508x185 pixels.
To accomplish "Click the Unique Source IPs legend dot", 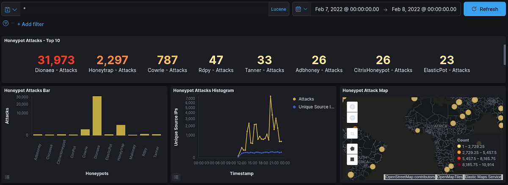I will [x=294, y=107].
